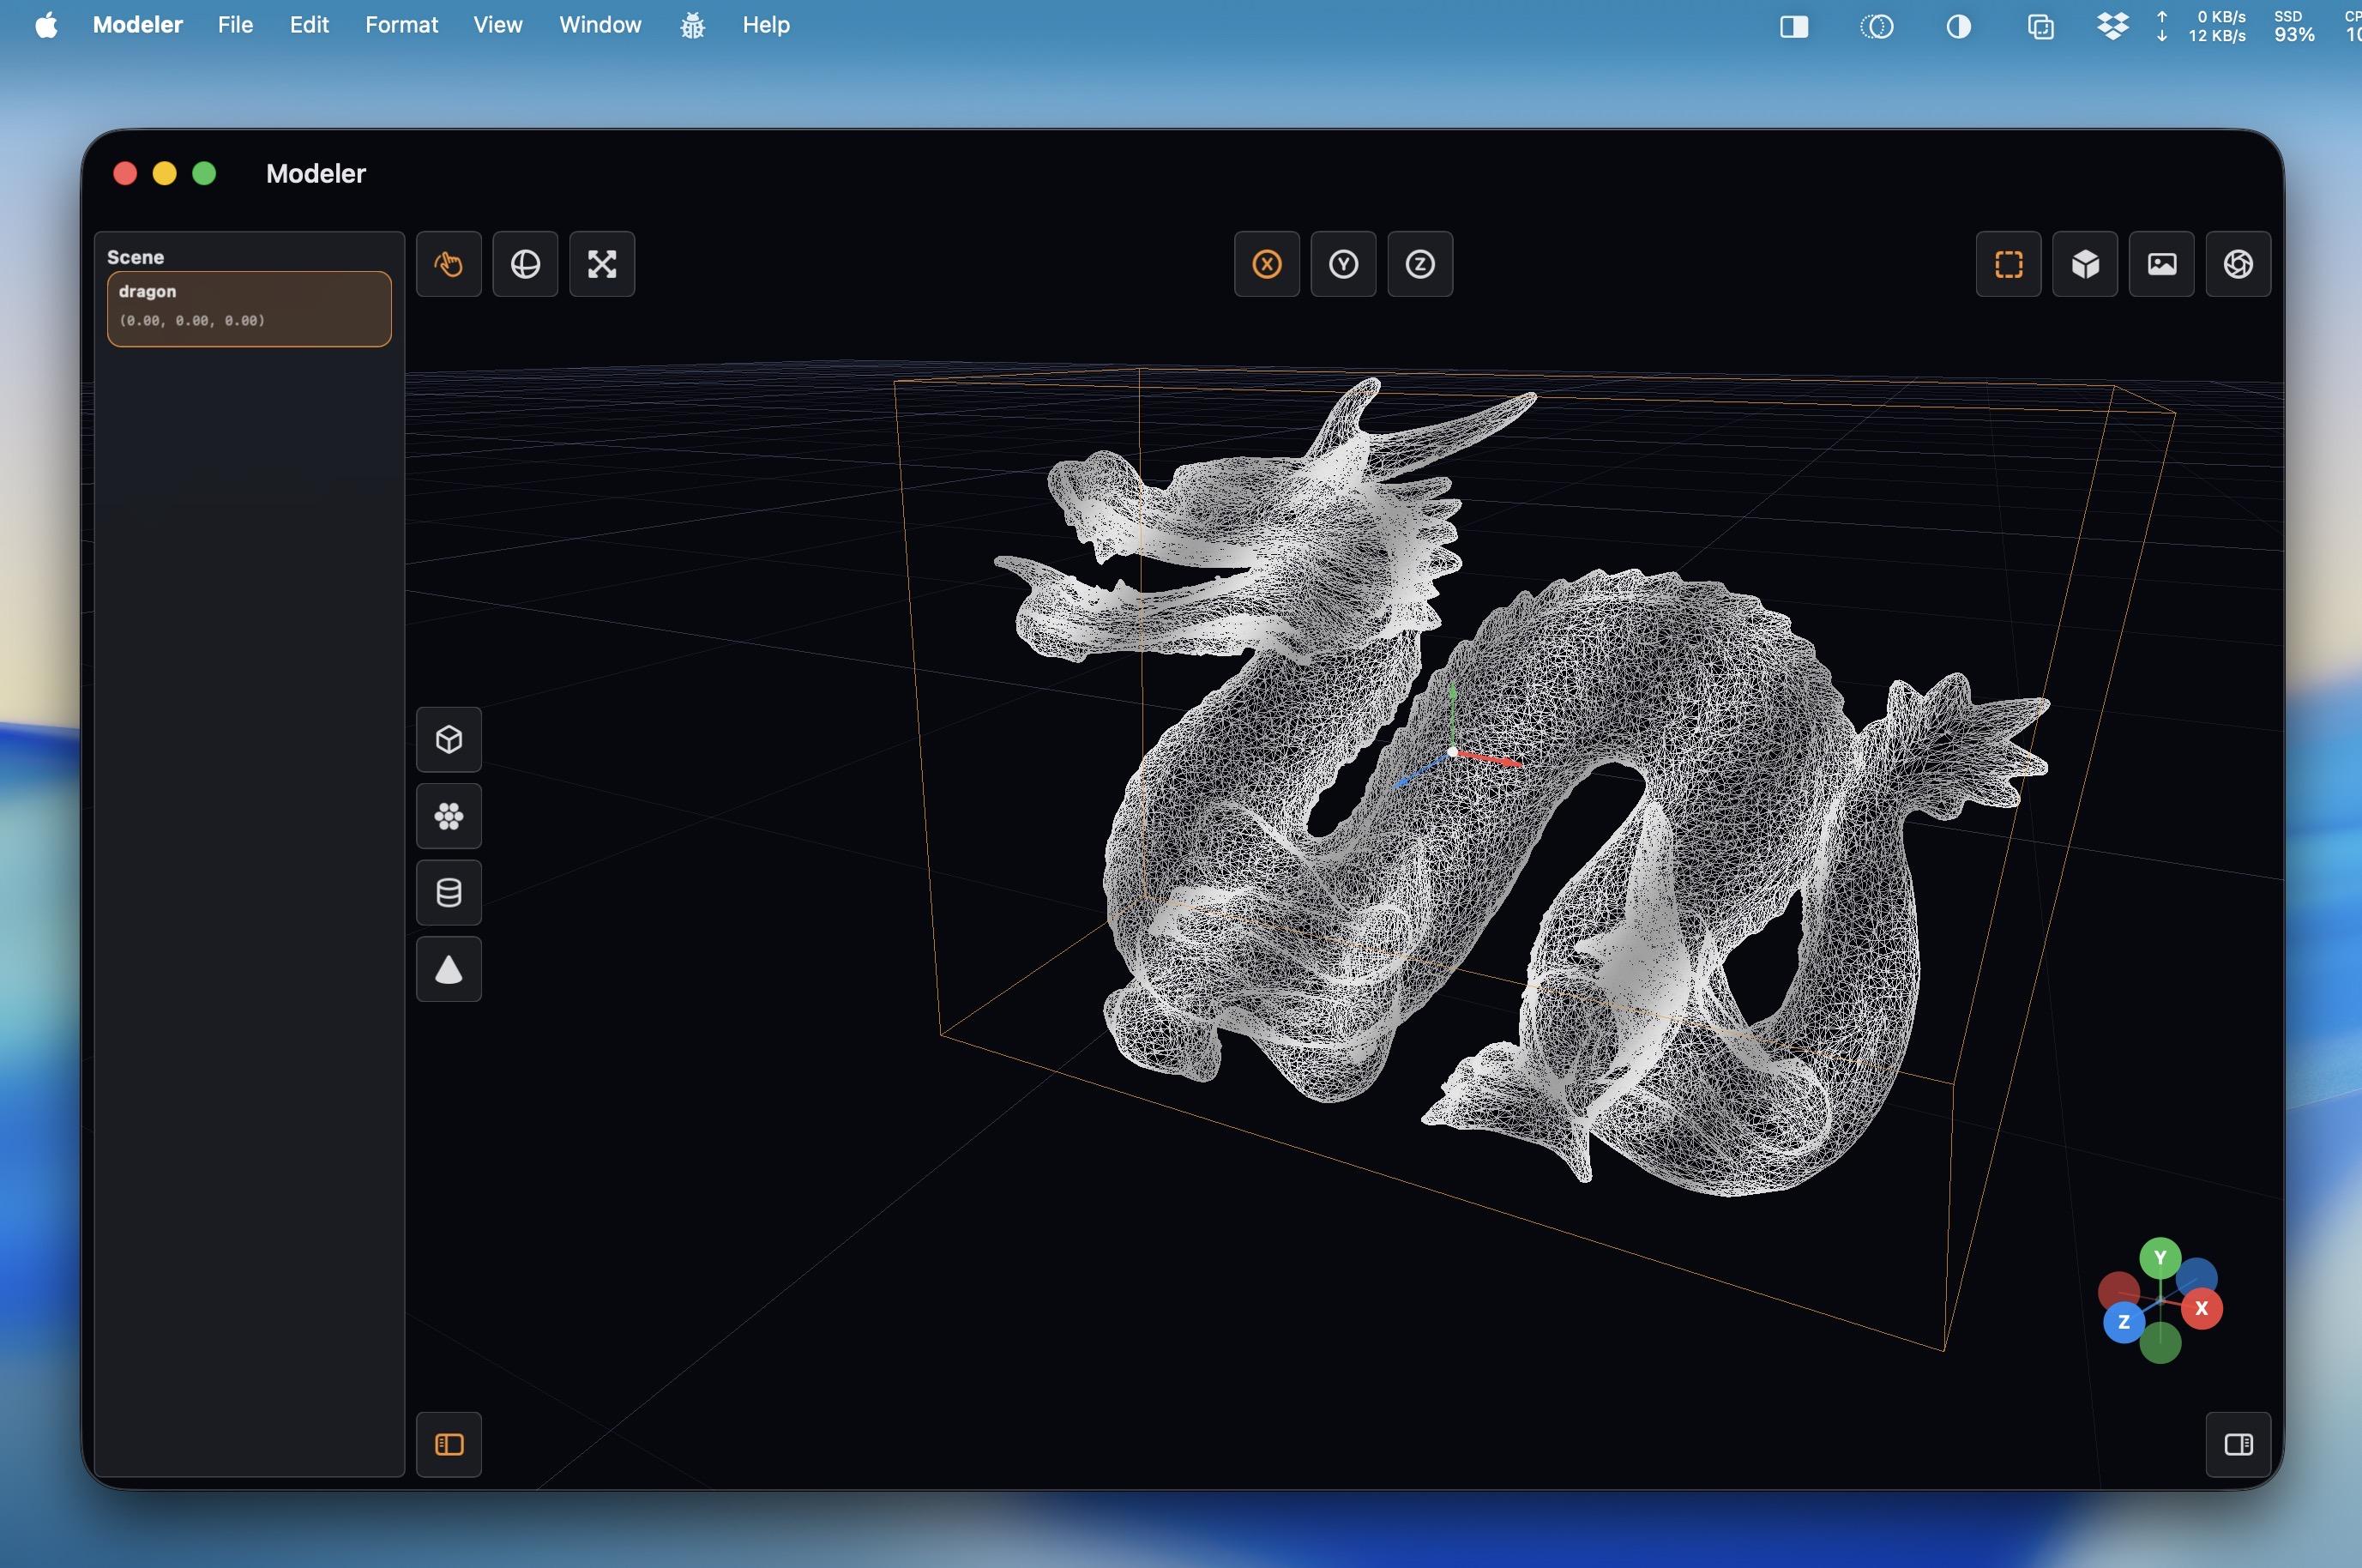This screenshot has height=1568, width=2362.
Task: Add a cone primitive
Action: [x=449, y=969]
